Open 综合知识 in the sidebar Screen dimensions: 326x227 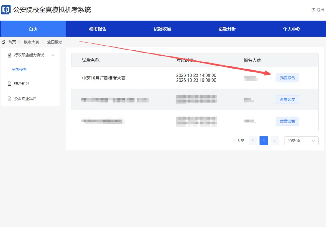pos(21,84)
